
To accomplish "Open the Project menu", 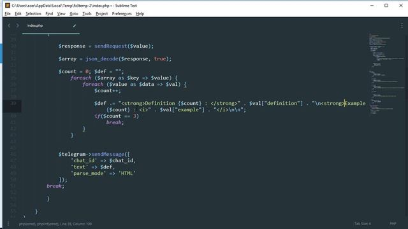I will tap(102, 14).
